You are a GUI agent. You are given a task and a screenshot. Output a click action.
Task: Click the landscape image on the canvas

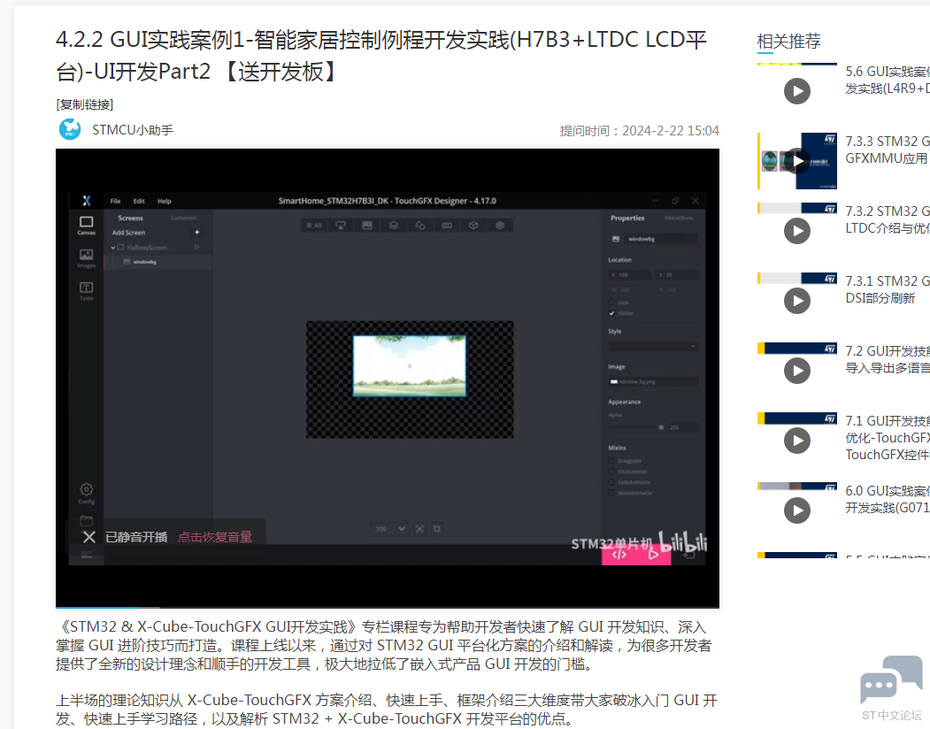pos(409,366)
